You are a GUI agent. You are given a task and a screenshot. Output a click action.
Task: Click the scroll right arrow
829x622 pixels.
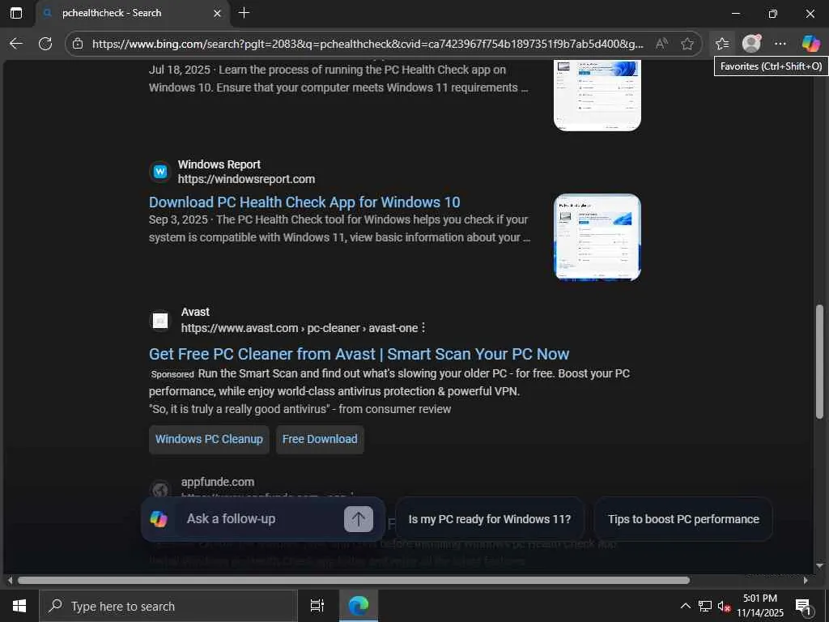(x=806, y=580)
